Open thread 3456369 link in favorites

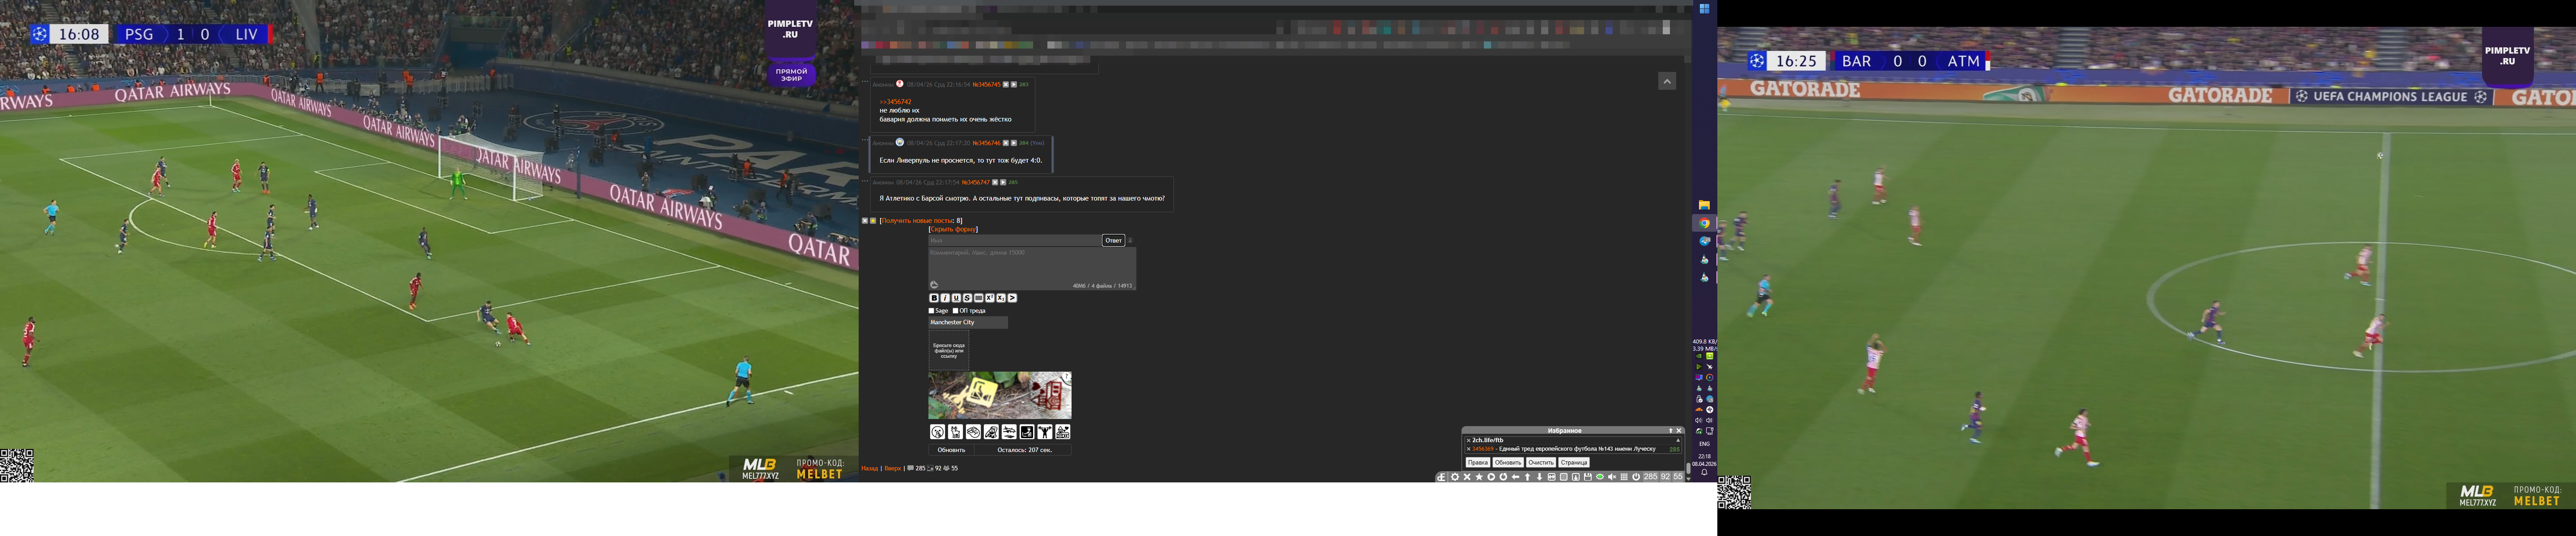point(1482,449)
